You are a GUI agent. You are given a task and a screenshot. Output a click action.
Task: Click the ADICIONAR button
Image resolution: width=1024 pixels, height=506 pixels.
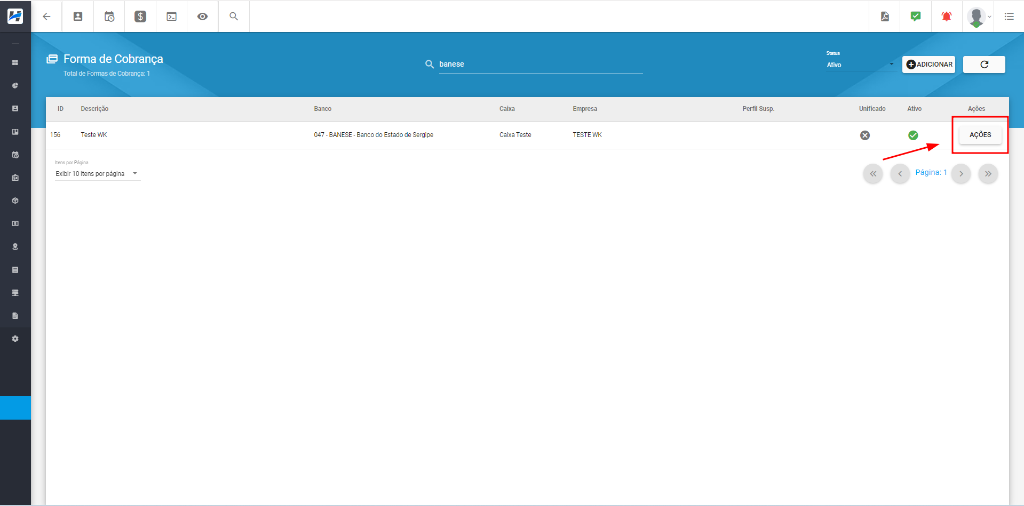click(928, 65)
